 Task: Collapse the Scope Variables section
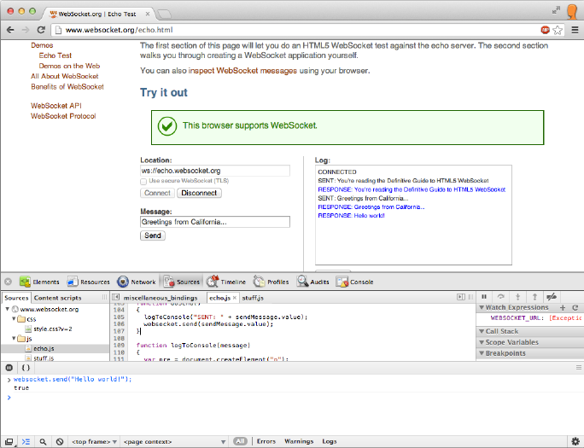[x=482, y=342]
